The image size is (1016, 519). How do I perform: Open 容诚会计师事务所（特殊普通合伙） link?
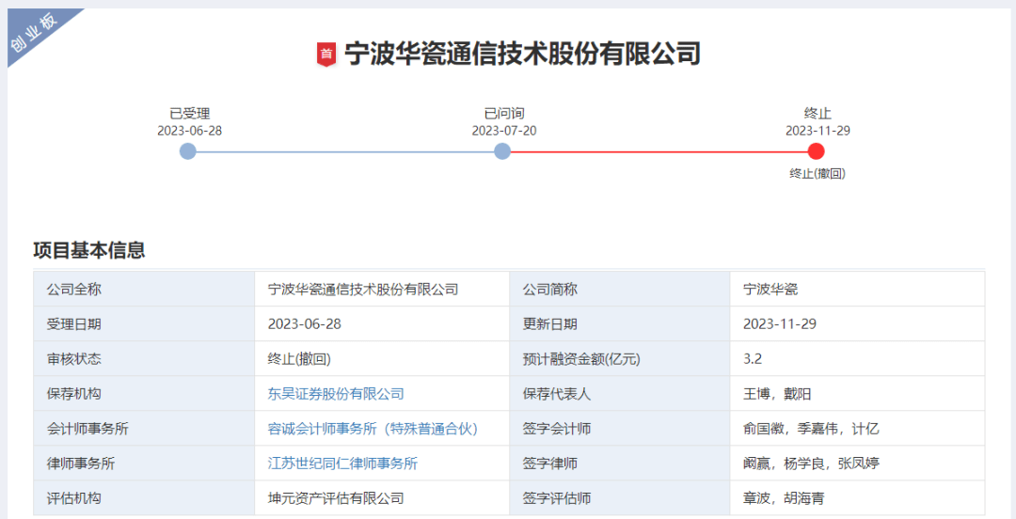(x=373, y=429)
